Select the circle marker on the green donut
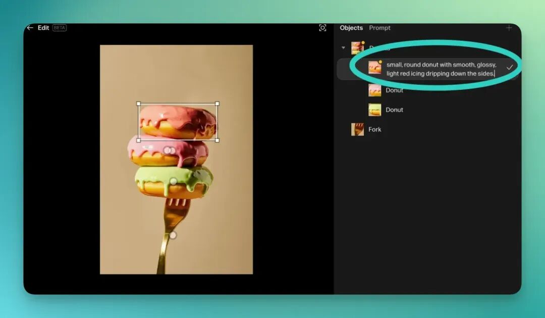The height and width of the screenshot is (318, 545). click(173, 181)
